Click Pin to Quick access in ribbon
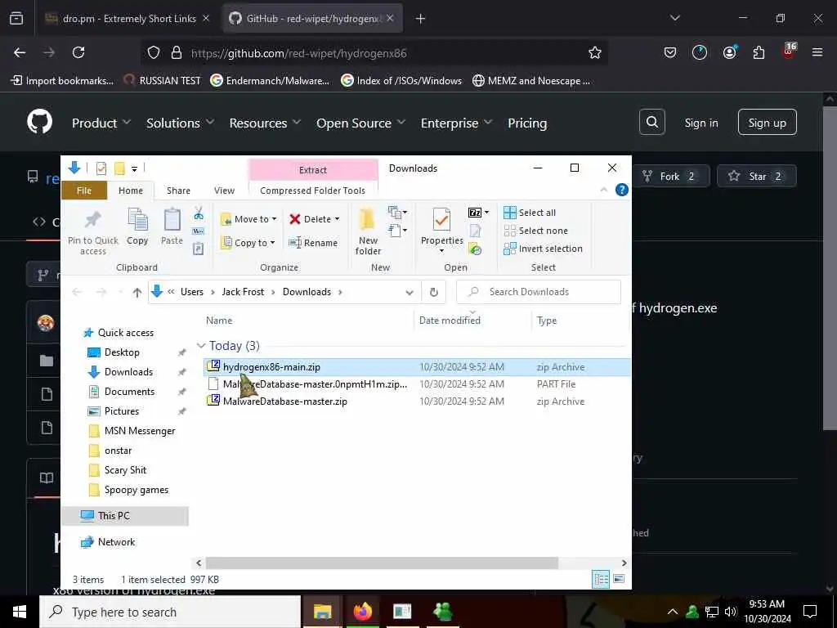 click(93, 231)
